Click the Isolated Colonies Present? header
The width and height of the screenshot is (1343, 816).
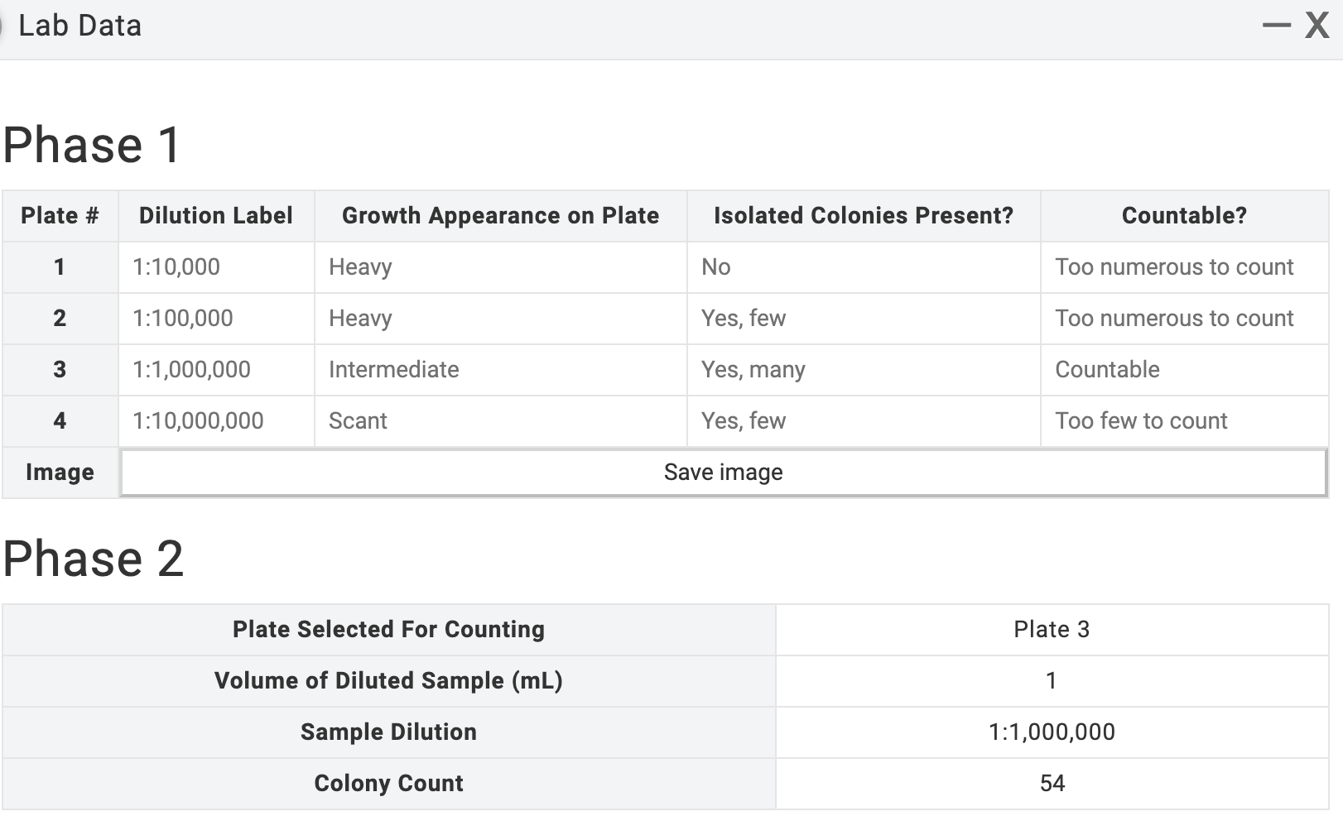click(864, 215)
